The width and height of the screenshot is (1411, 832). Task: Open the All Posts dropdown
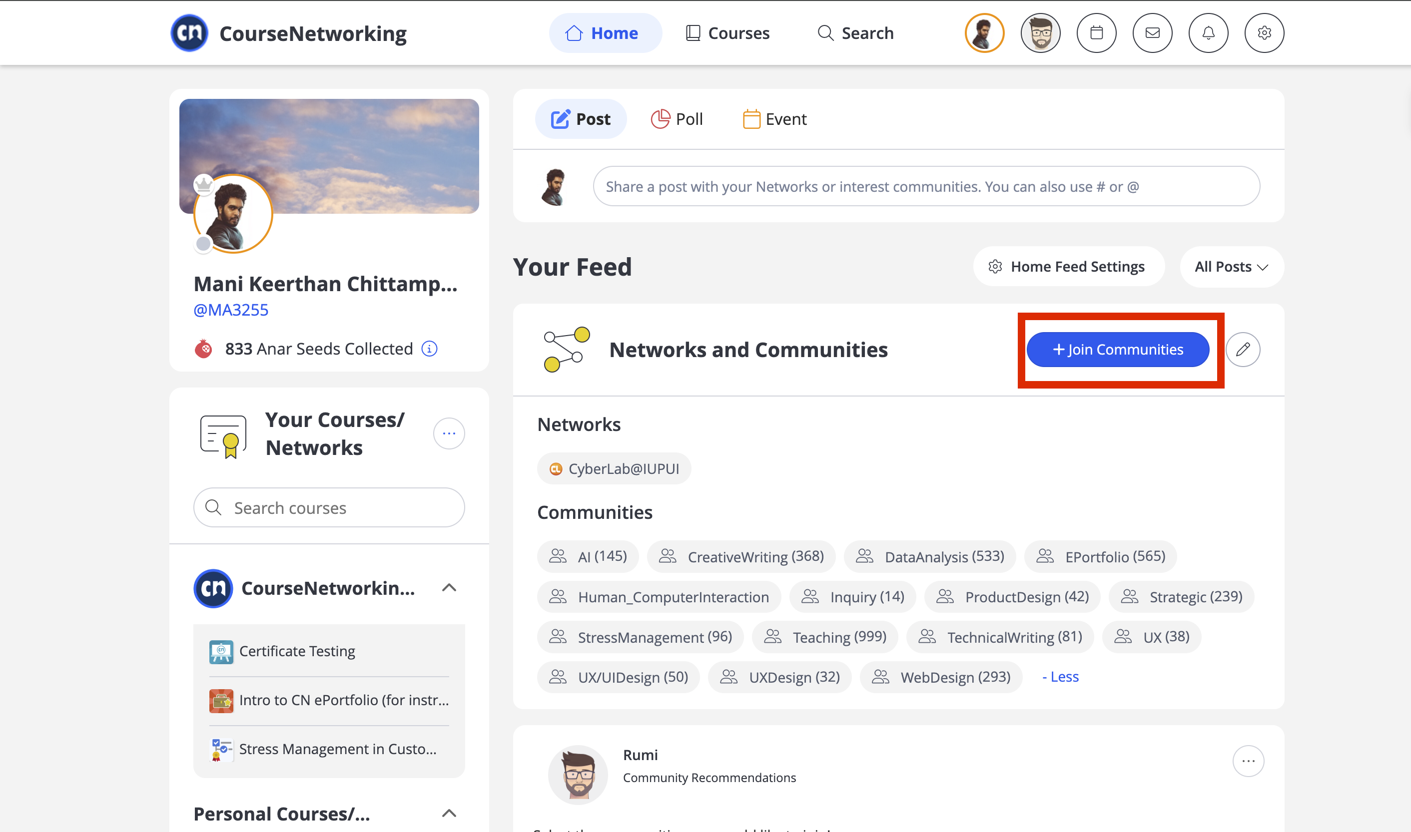point(1232,267)
